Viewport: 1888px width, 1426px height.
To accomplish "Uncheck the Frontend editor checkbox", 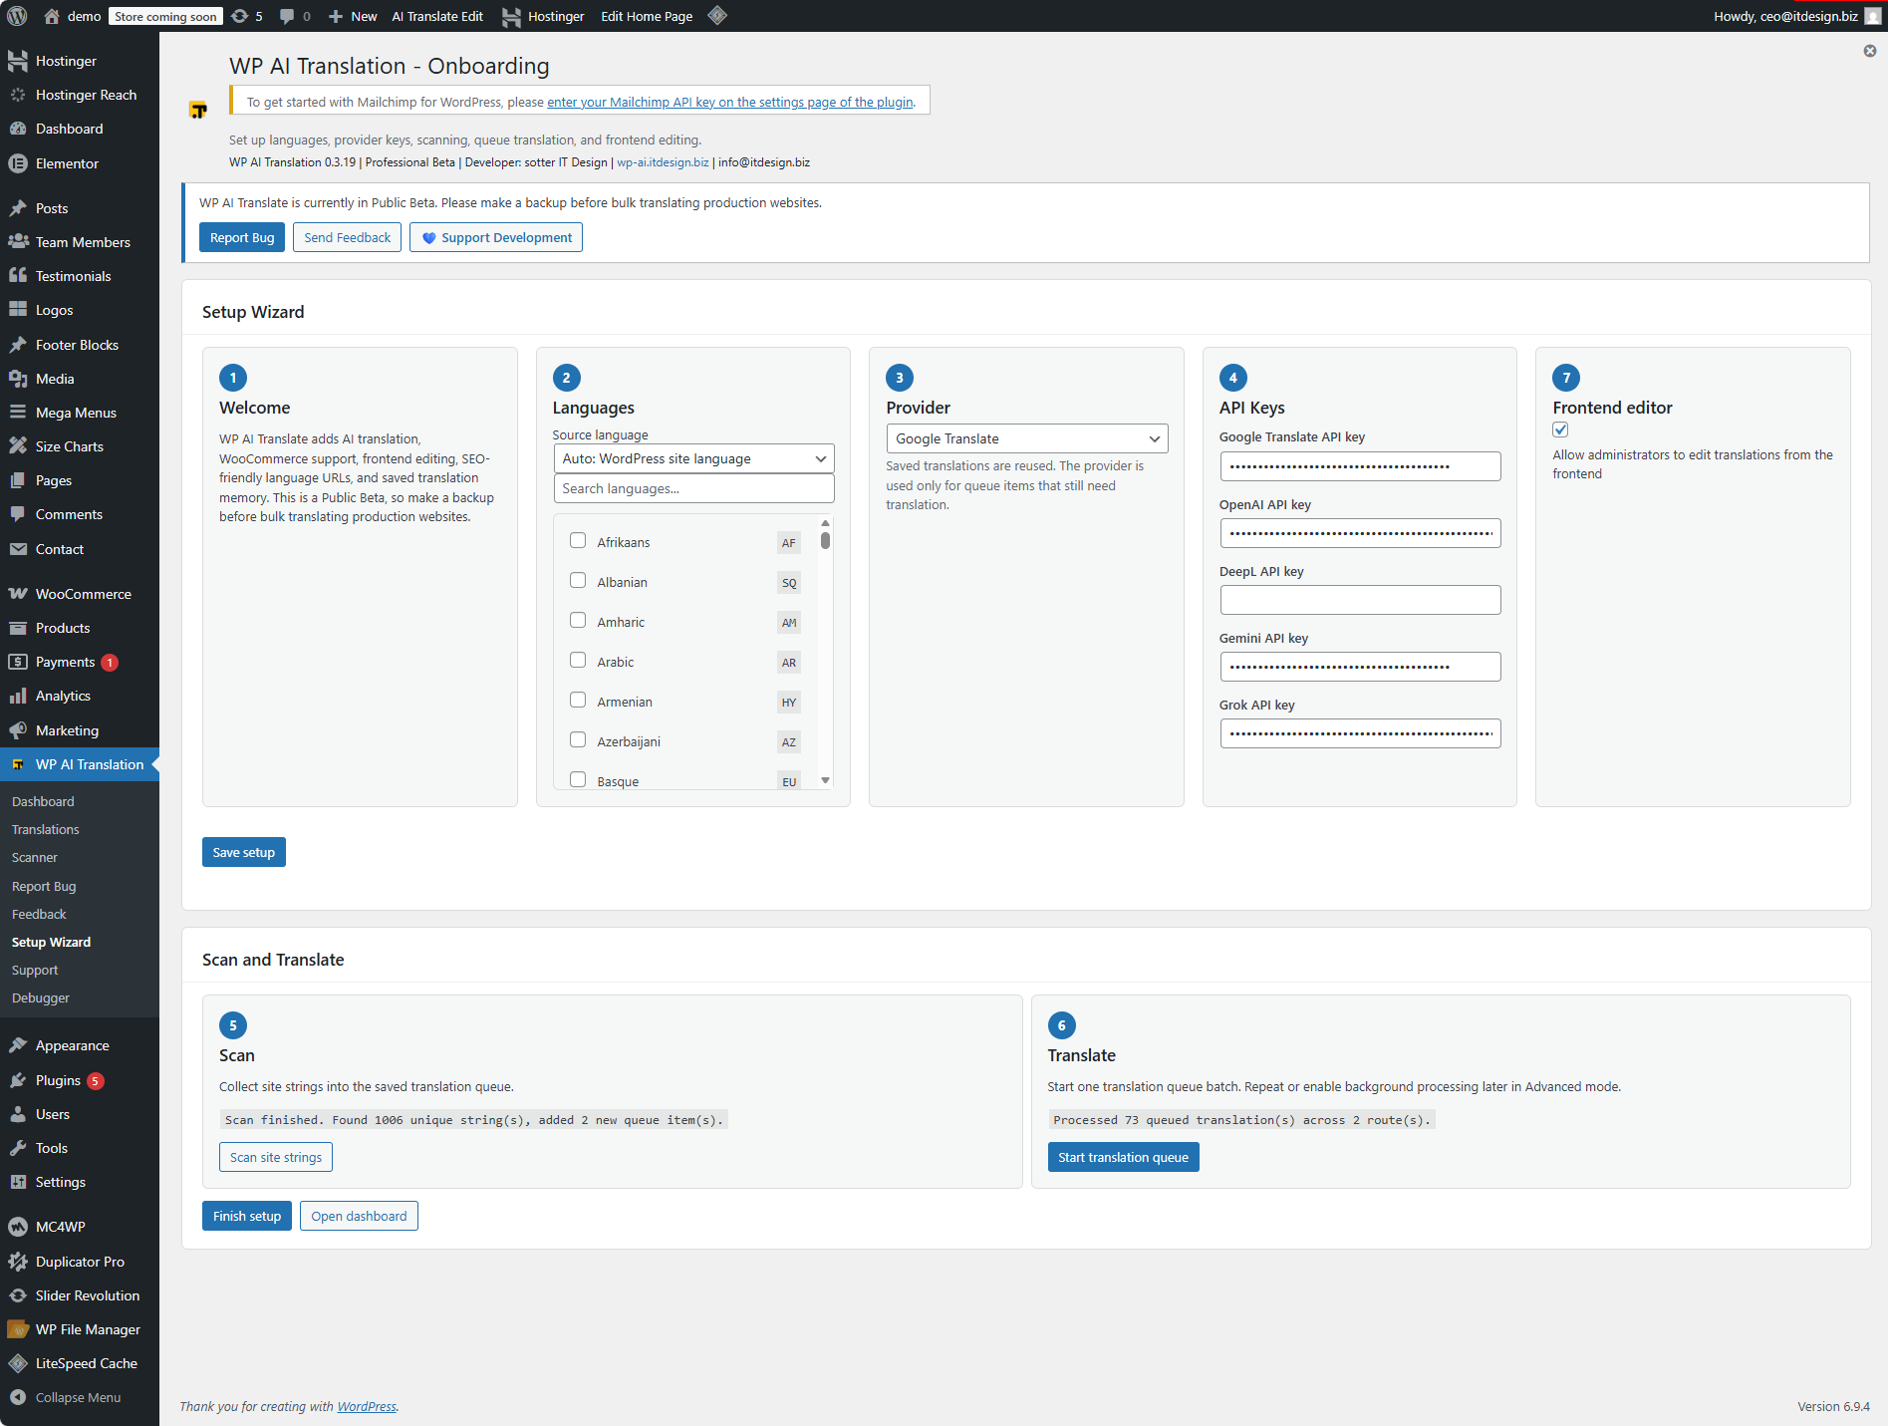I will click(x=1560, y=429).
